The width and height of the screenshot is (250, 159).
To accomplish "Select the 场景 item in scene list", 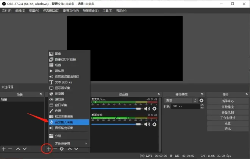I will [x=22, y=100].
